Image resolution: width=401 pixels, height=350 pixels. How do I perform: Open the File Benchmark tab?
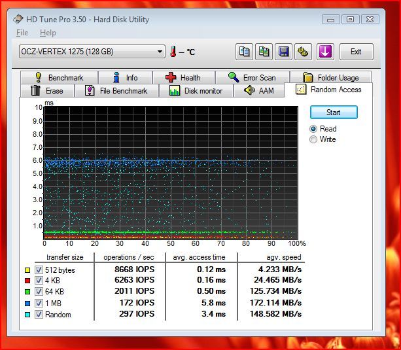pyautogui.click(x=116, y=90)
